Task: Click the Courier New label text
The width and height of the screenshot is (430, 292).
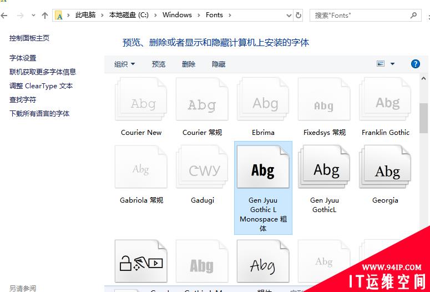Action: 141,133
